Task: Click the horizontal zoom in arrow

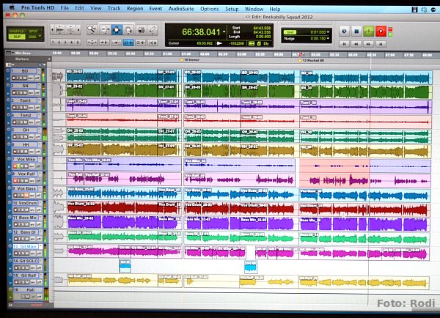Action: 79,29
